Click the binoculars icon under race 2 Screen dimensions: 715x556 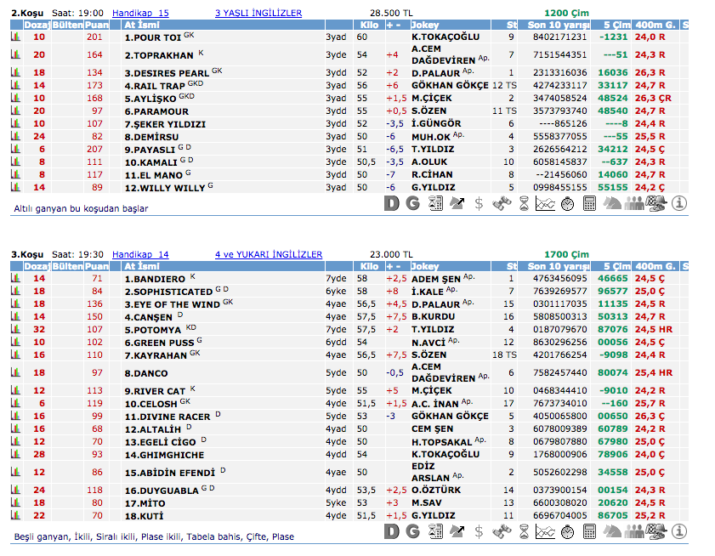click(x=502, y=203)
